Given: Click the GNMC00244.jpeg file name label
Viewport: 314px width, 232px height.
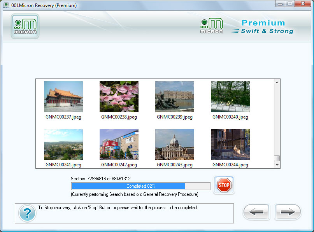Looking at the screenshot, I should click(230, 165).
